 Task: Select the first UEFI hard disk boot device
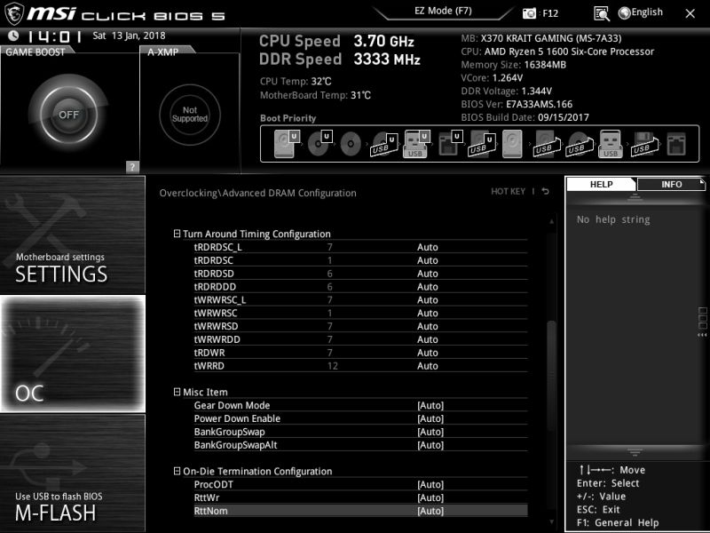pos(287,144)
